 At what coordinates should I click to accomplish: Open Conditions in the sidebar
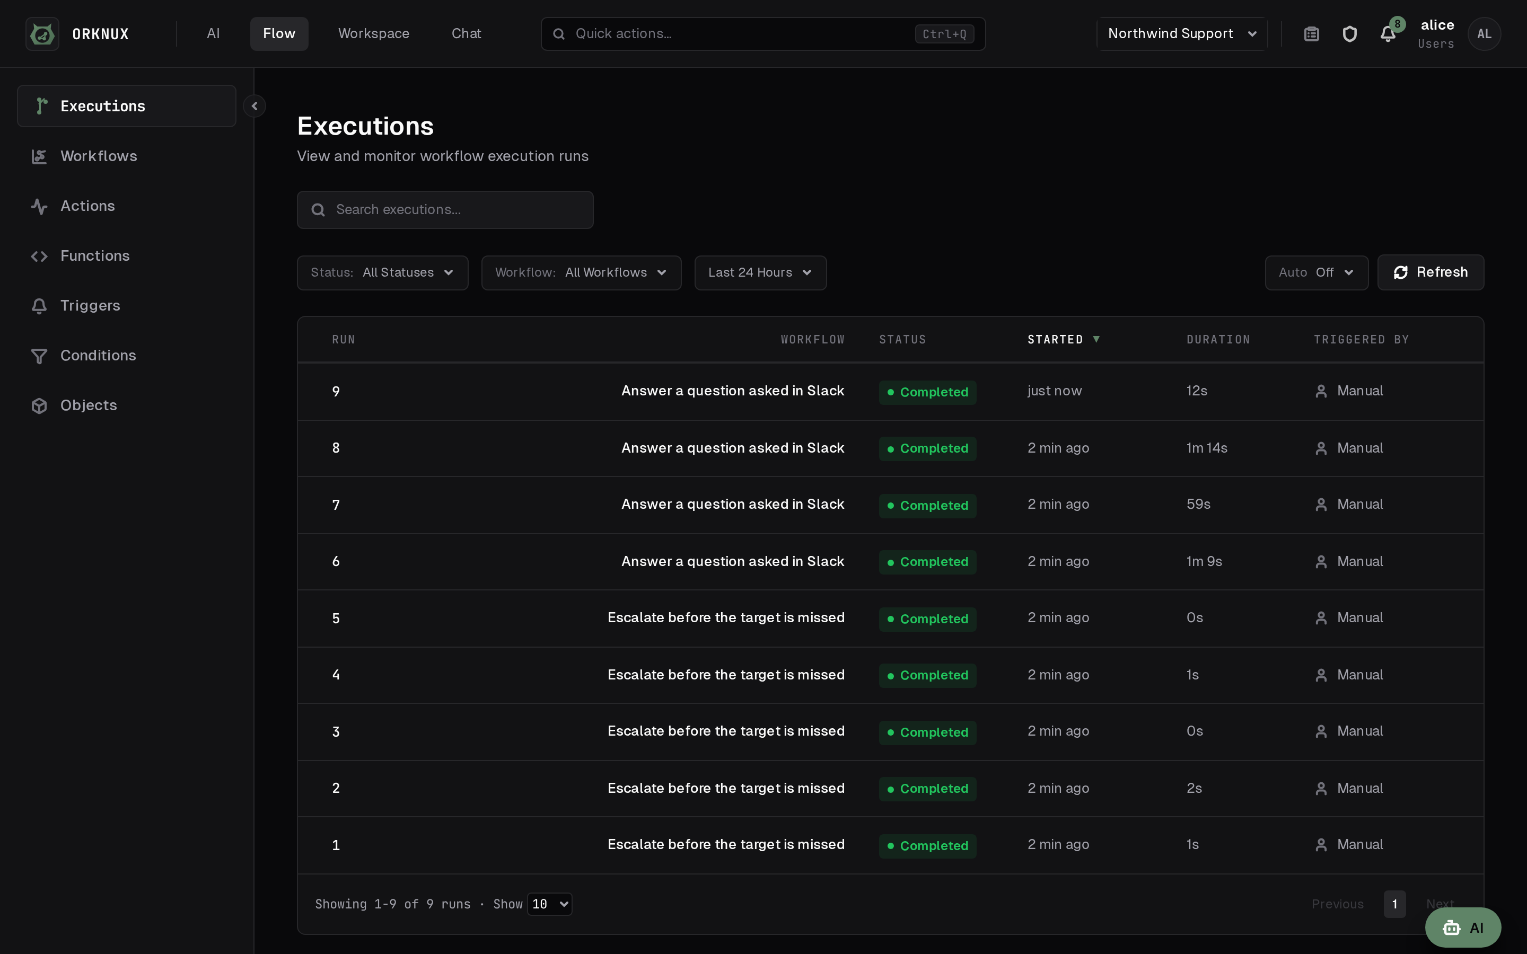(x=126, y=355)
